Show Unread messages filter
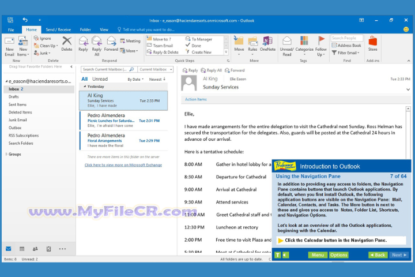 [x=100, y=79]
